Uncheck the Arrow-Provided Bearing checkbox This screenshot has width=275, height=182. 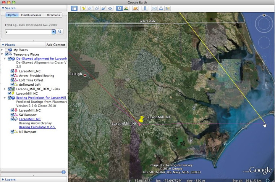13,75
